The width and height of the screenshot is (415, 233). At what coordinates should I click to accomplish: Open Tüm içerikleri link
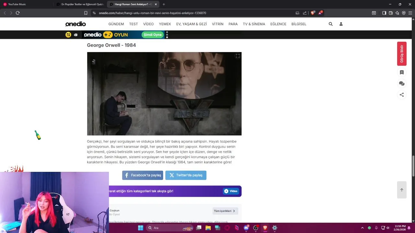pyautogui.click(x=225, y=211)
